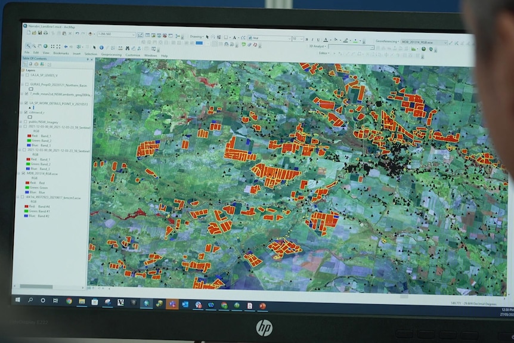Undo the last action
Viewport: 514px width, 343px height.
click(77, 33)
